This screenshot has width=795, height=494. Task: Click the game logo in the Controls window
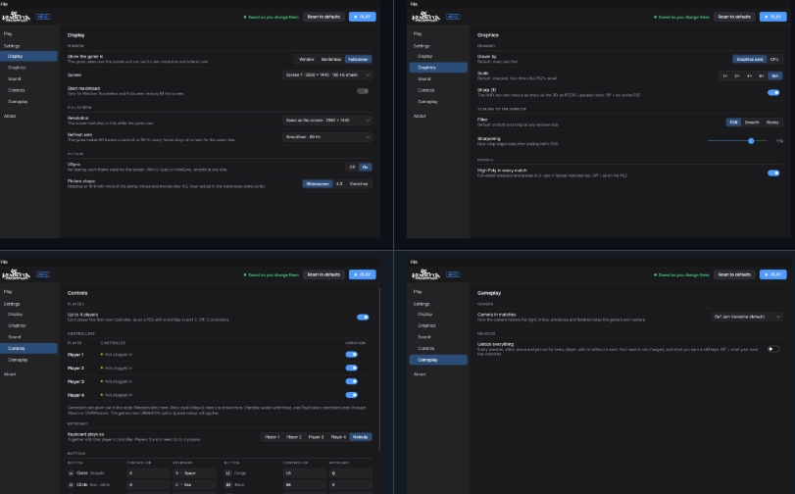coord(16,274)
